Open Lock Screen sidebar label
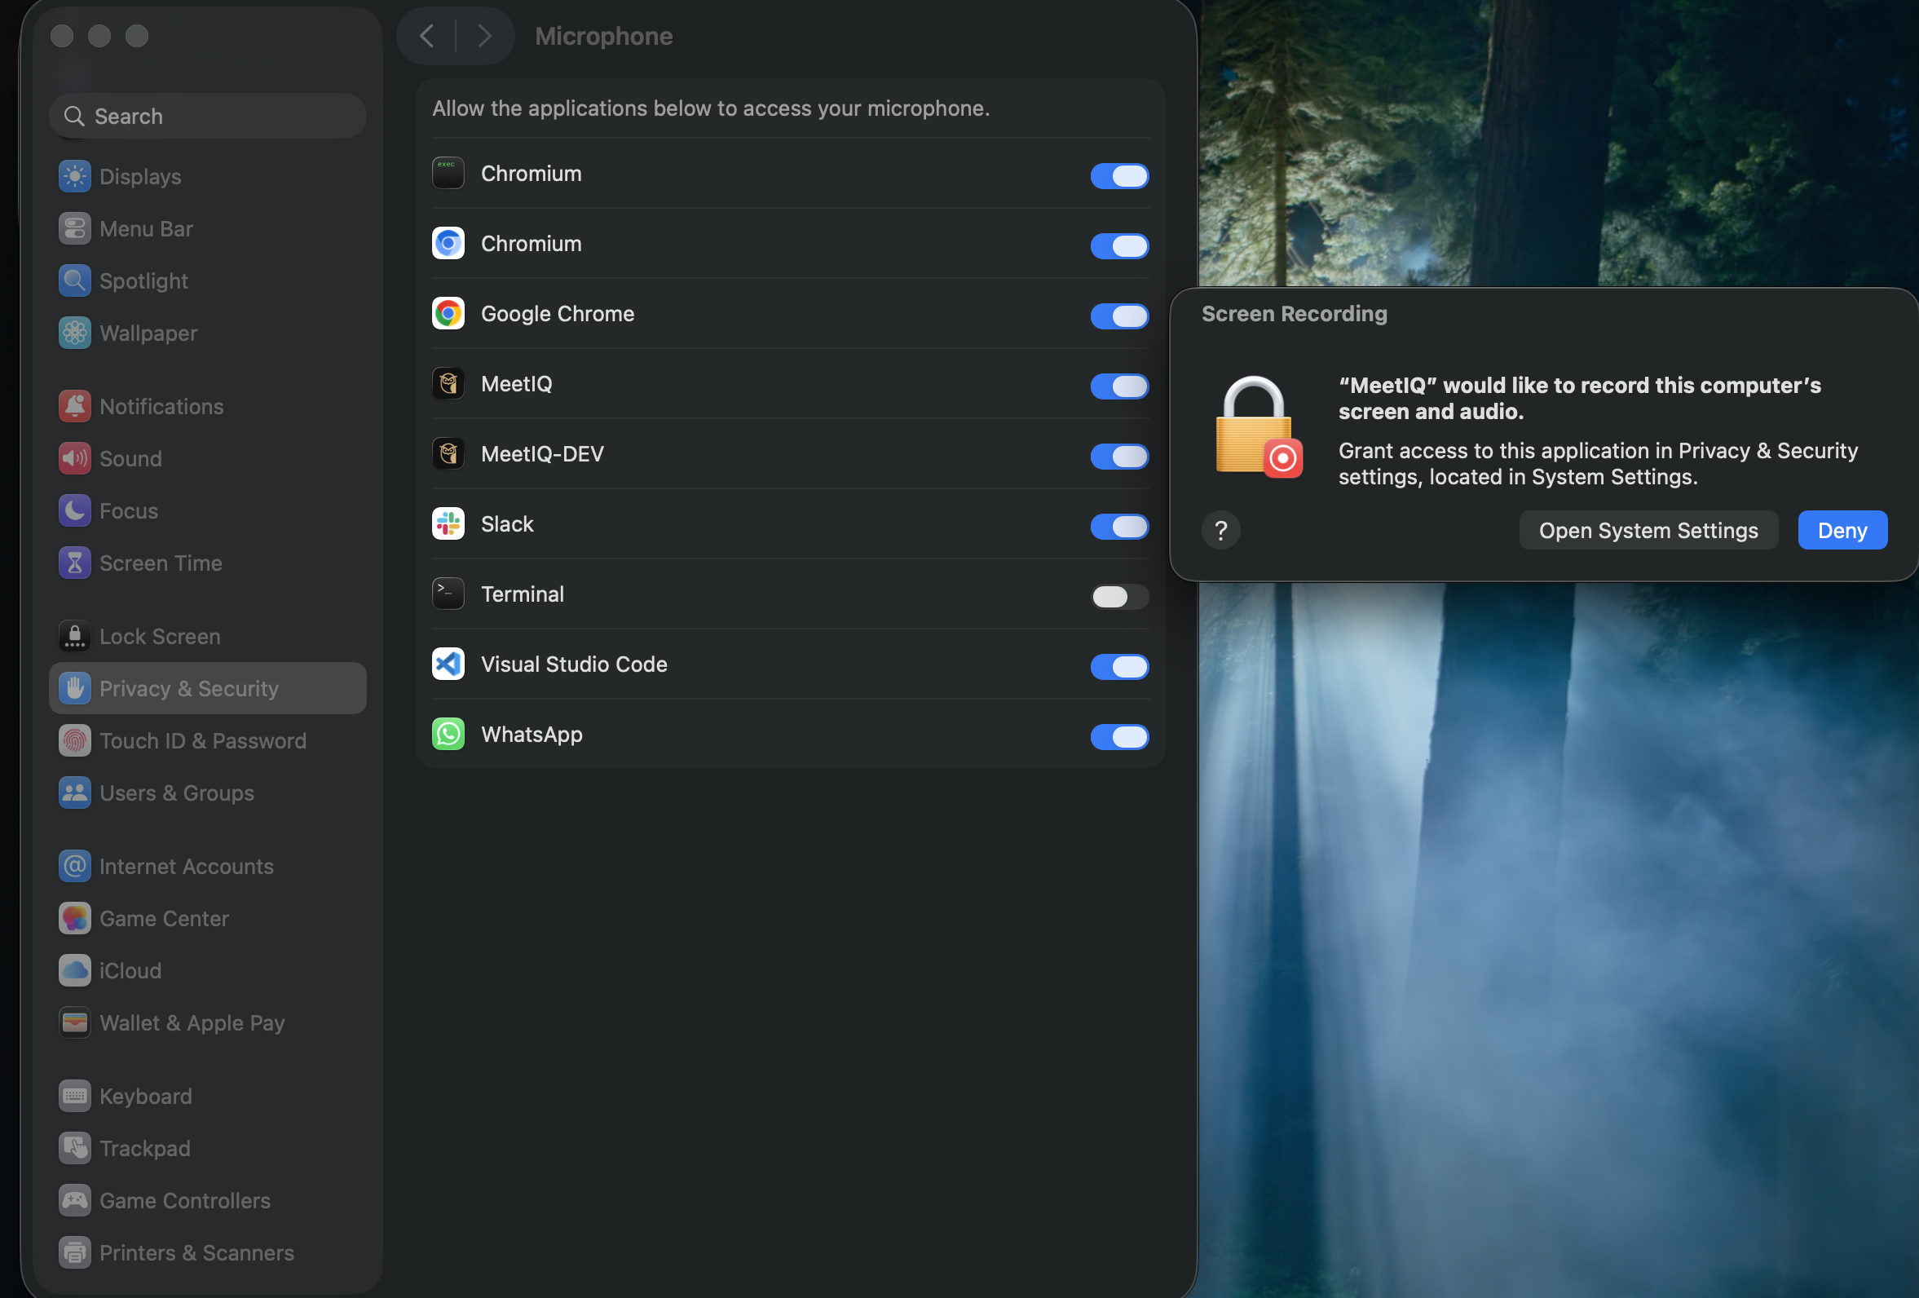The width and height of the screenshot is (1919, 1298). pos(161,636)
